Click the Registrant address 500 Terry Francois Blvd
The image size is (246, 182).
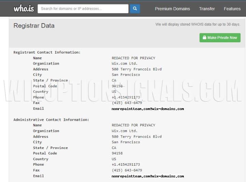point(137,69)
